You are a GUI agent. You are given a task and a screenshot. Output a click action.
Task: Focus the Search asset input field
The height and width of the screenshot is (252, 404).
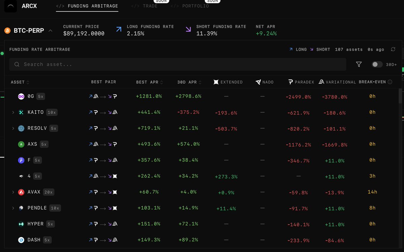(177, 64)
